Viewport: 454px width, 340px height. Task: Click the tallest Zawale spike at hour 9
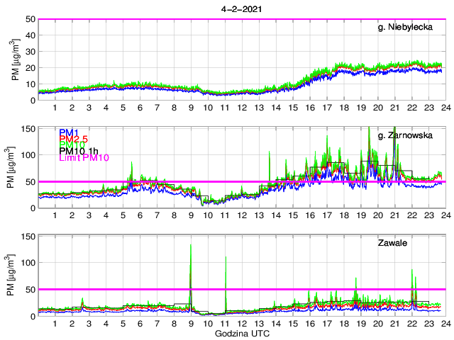[x=191, y=248]
